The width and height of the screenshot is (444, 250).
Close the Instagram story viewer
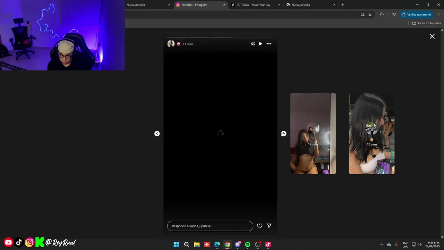click(x=432, y=36)
